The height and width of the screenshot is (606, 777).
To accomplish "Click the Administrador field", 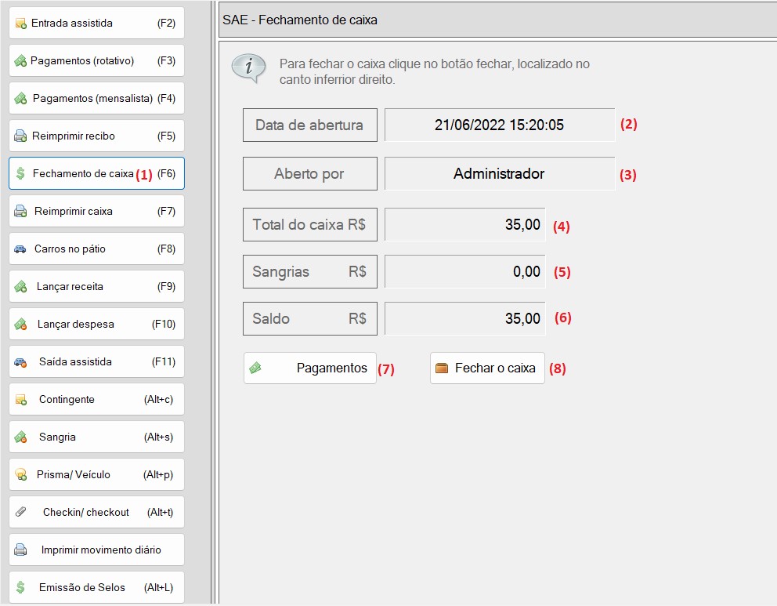I will [500, 173].
